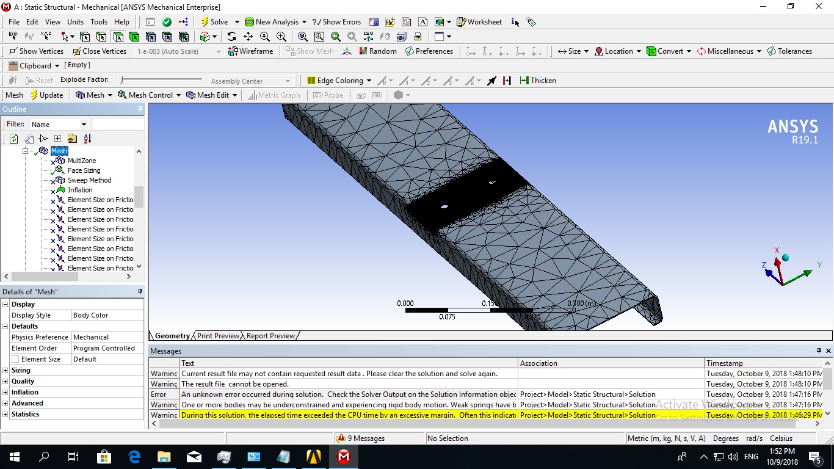Image resolution: width=834 pixels, height=469 pixels.
Task: Click the Outline filter text field
Action: [x=118, y=124]
